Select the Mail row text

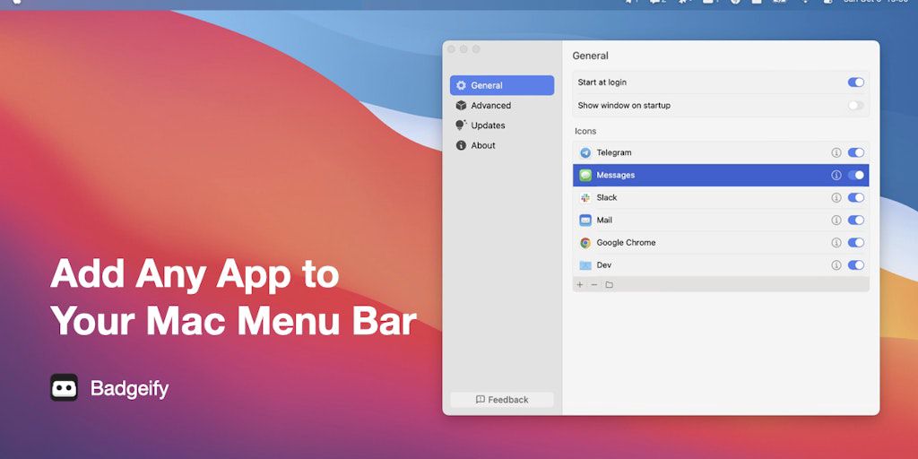click(x=604, y=221)
